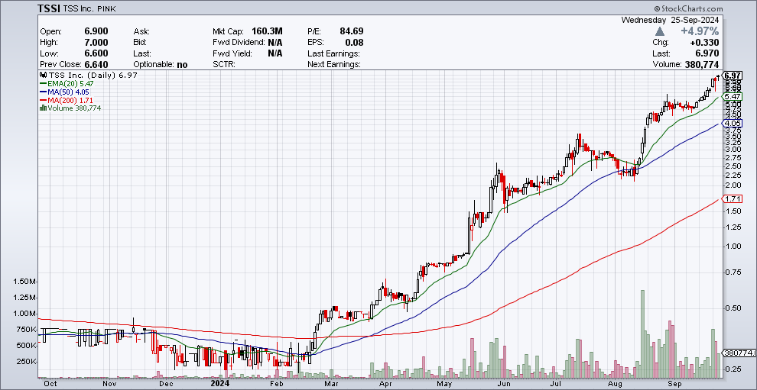
Task: Click the 6.97 price tag on right axis
Action: pyautogui.click(x=733, y=76)
